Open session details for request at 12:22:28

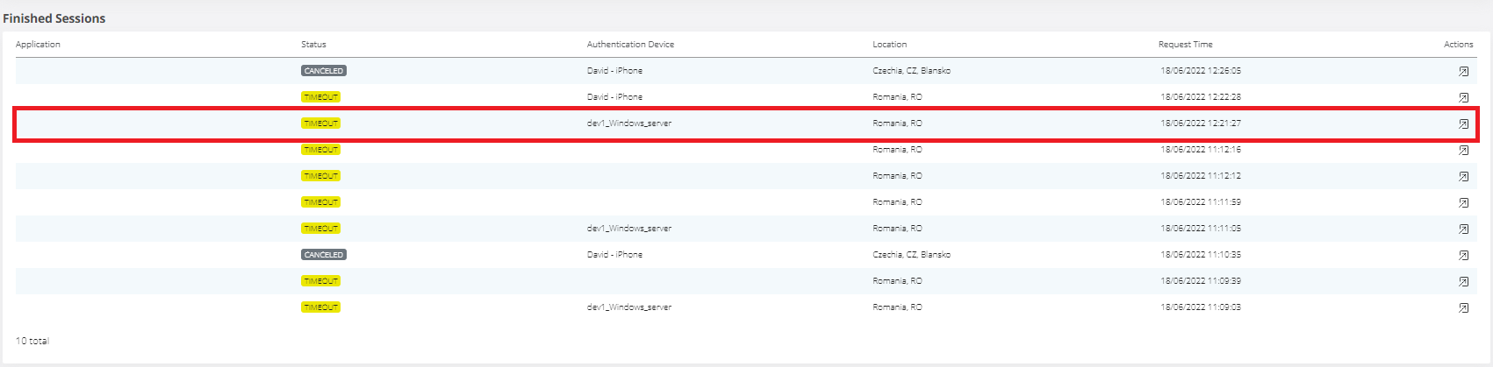pyautogui.click(x=1463, y=97)
